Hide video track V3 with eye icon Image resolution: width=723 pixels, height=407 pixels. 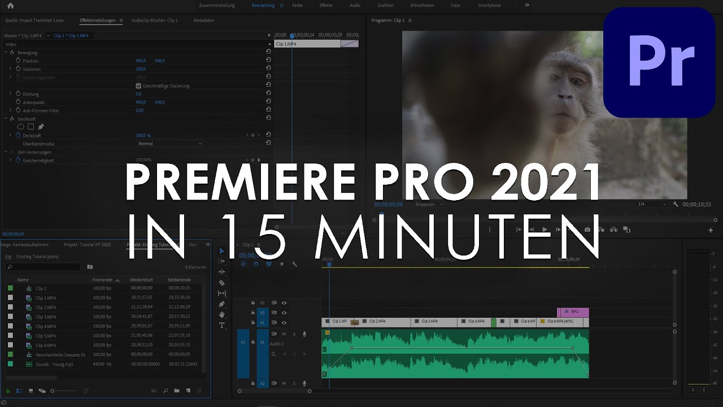[x=284, y=303]
